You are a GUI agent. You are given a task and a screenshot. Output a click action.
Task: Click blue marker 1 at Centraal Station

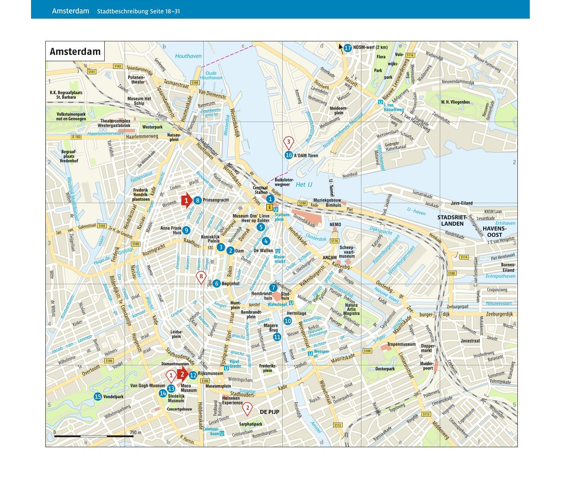(270, 199)
